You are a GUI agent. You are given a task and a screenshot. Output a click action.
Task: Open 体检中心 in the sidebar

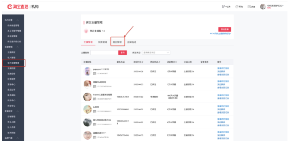(x=11, y=106)
